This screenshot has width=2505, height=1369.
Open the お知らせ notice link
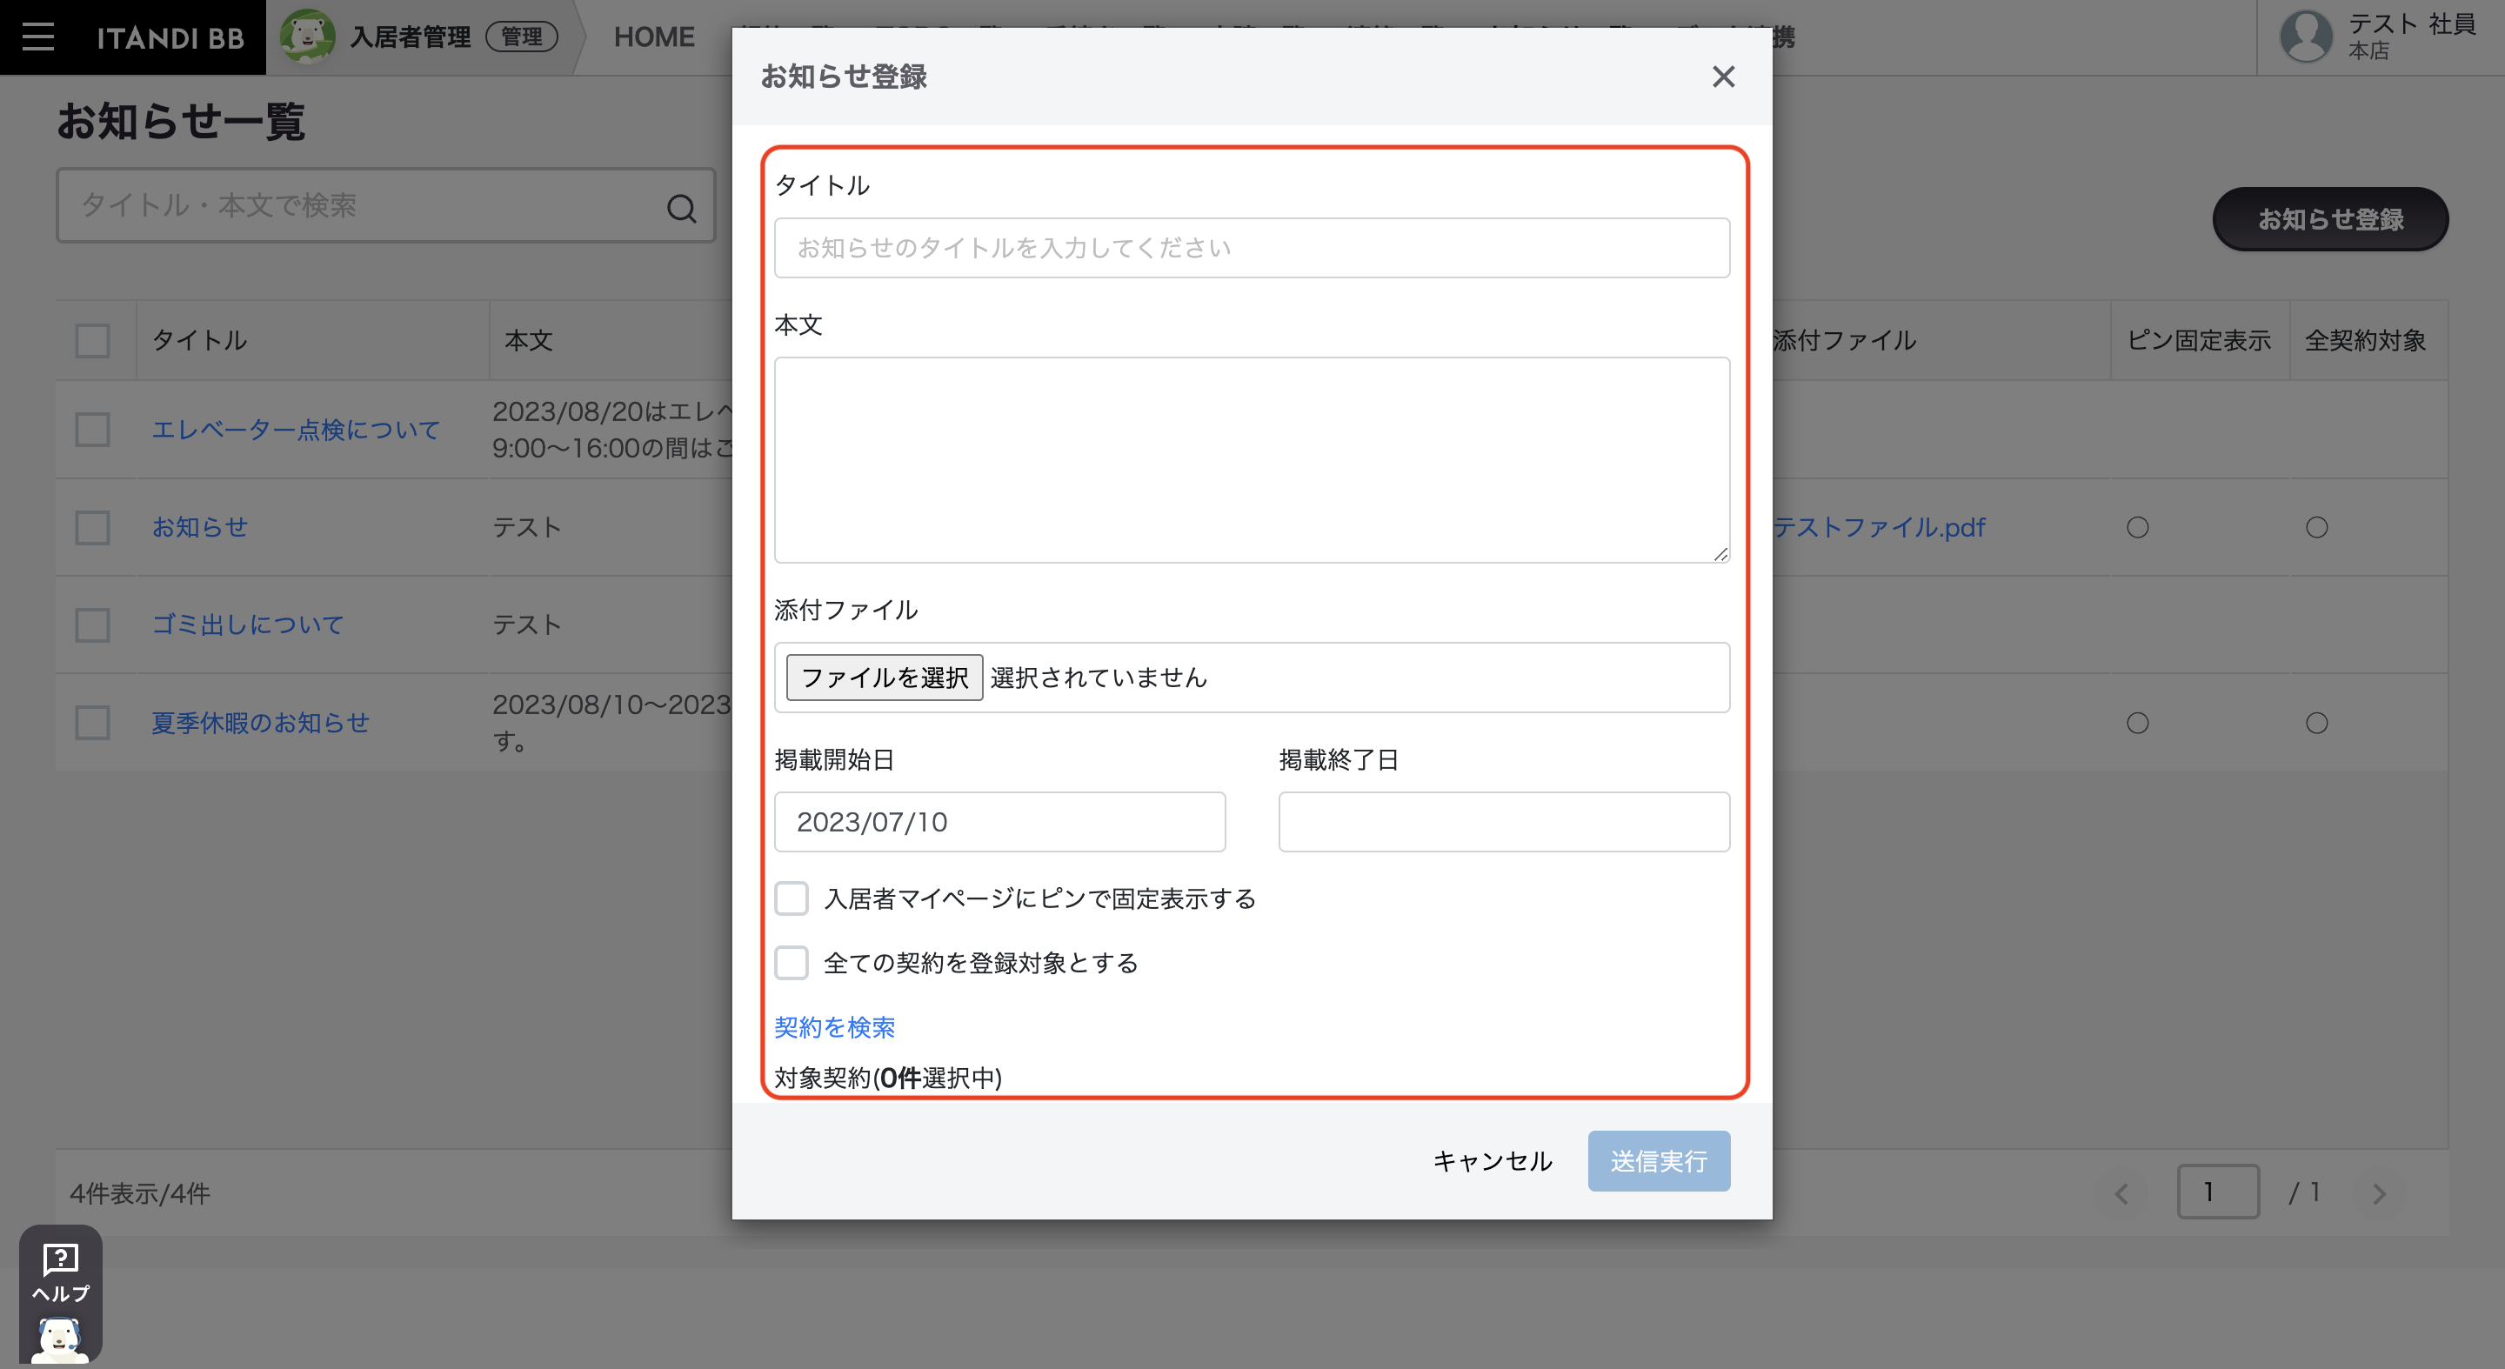200,527
